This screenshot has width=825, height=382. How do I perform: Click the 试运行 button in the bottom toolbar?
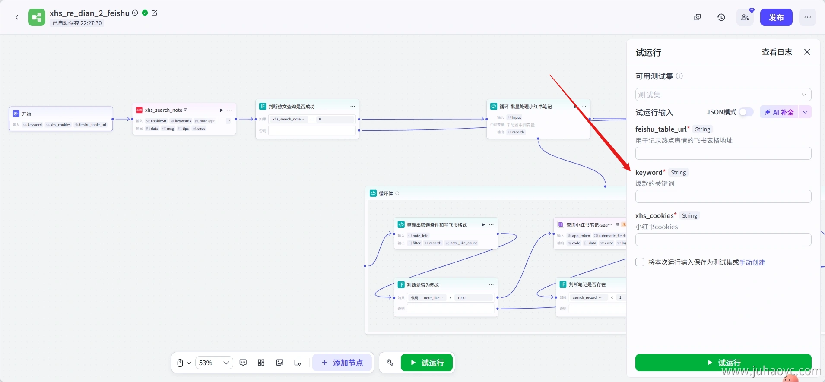click(427, 363)
